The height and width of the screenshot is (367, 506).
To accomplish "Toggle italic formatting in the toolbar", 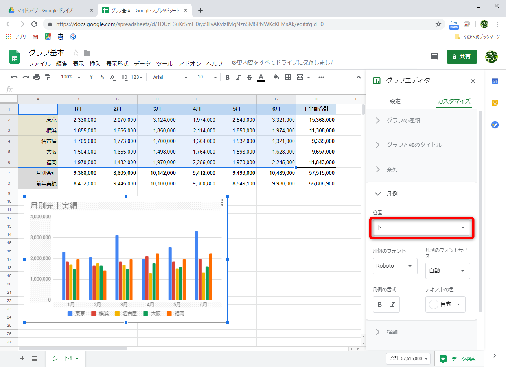I will 238,77.
